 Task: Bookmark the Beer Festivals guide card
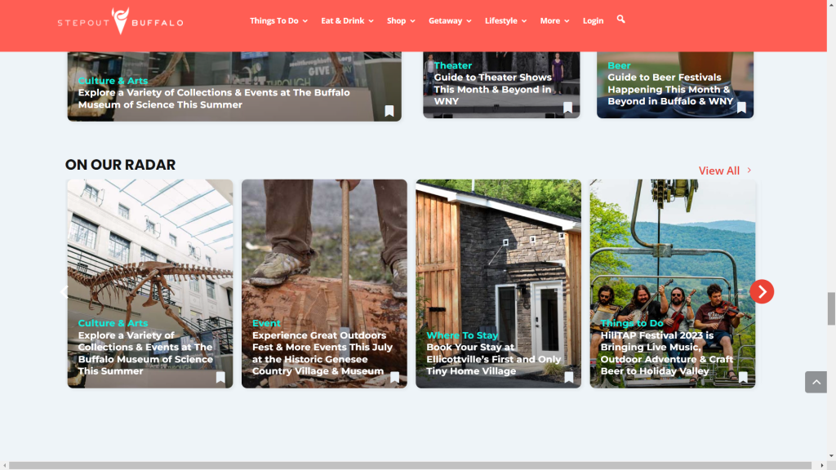tap(741, 108)
